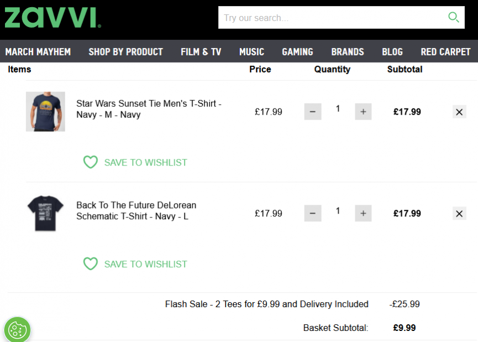This screenshot has height=342, width=478.
Task: Go to the Gaming section
Action: [297, 51]
